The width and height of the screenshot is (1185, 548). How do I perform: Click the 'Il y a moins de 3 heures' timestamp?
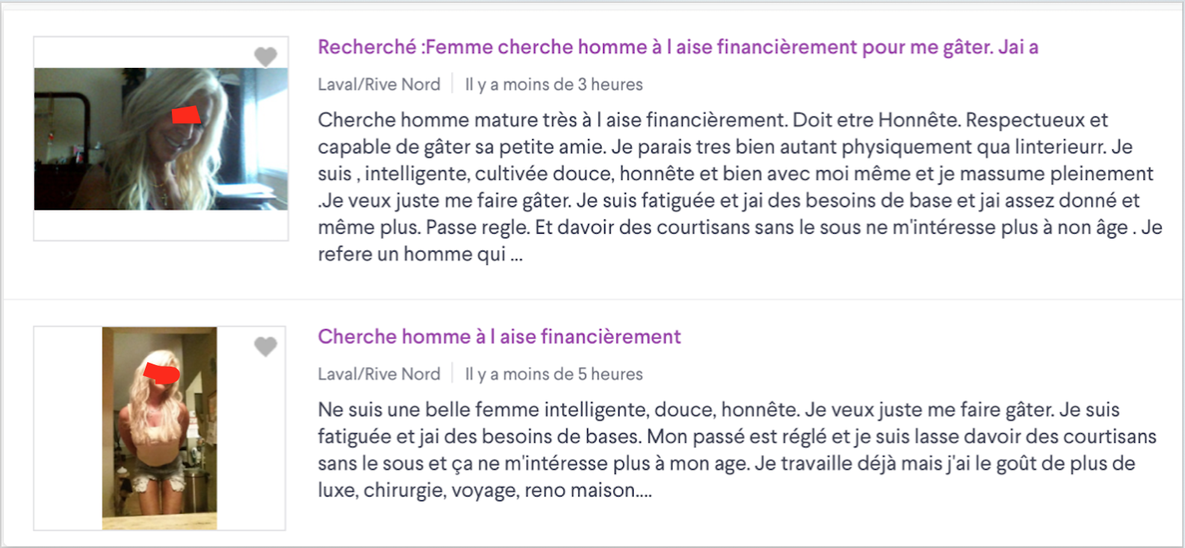click(x=554, y=84)
